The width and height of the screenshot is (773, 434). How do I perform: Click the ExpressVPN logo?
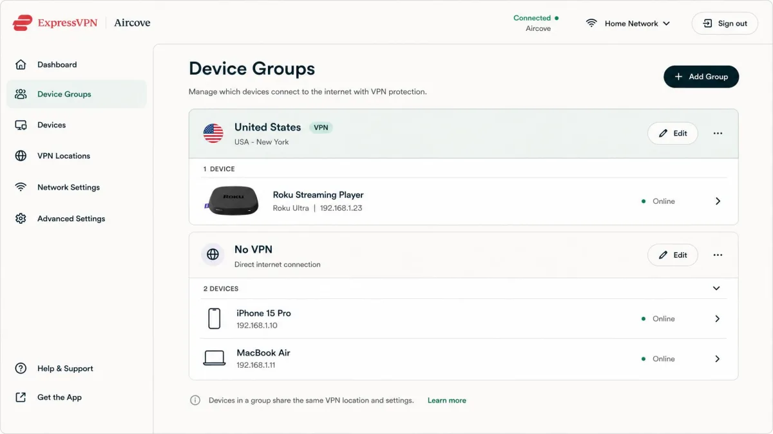(x=55, y=23)
